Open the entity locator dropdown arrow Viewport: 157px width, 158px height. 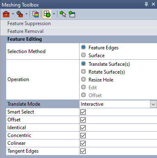click(x=27, y=14)
